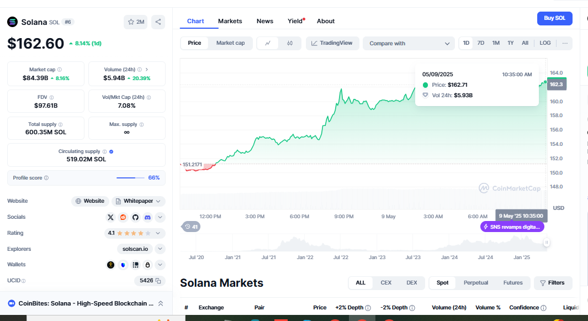
Task: Toggle LOG scale on chart
Action: 545,43
